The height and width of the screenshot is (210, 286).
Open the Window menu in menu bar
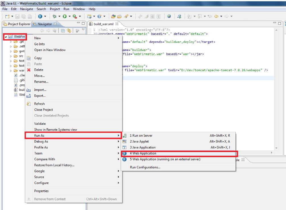(79, 9)
